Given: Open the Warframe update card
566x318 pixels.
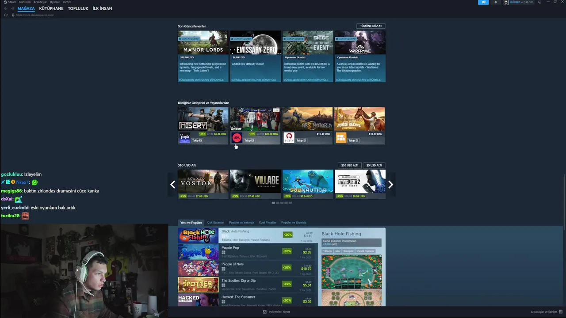Looking at the screenshot, I should (x=360, y=56).
